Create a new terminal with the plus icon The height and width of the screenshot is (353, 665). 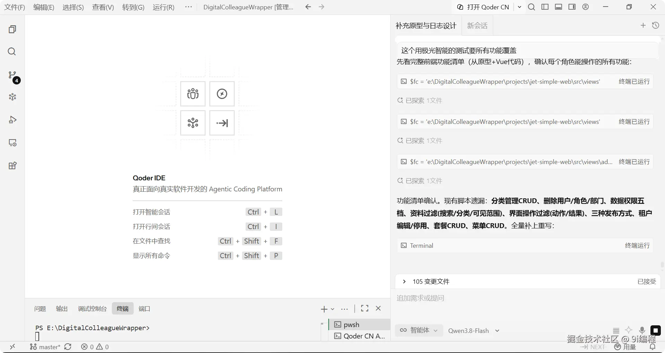(x=324, y=309)
